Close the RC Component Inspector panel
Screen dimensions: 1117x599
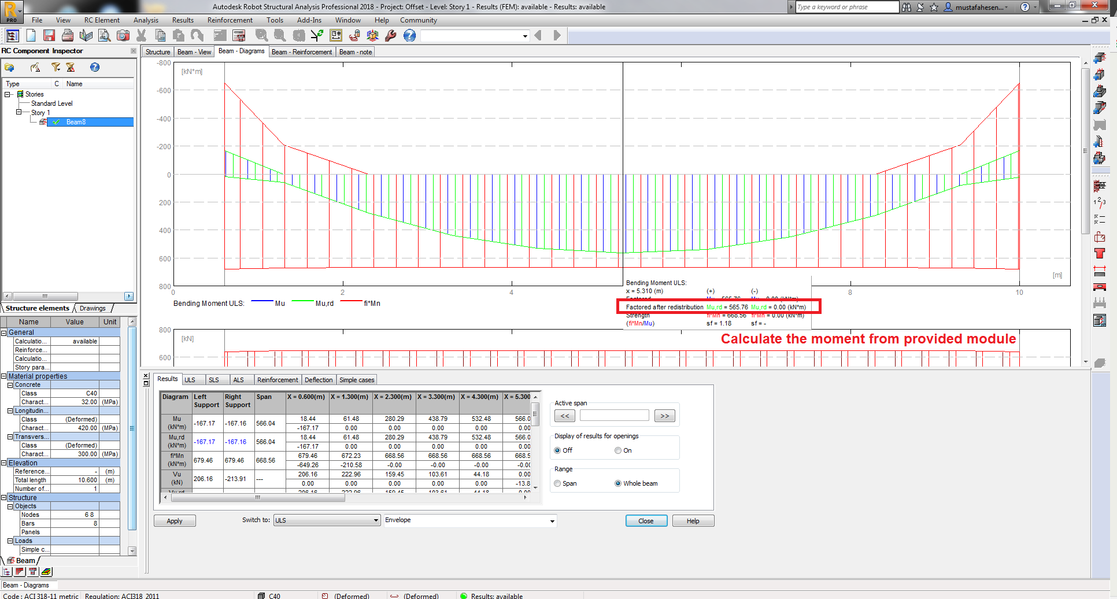click(x=134, y=51)
